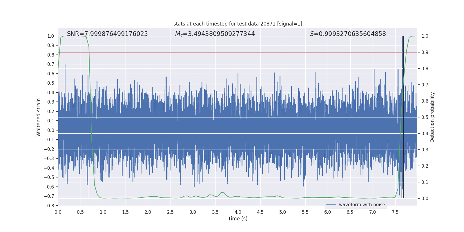Select the S=0.999 score annotation

(x=348, y=34)
